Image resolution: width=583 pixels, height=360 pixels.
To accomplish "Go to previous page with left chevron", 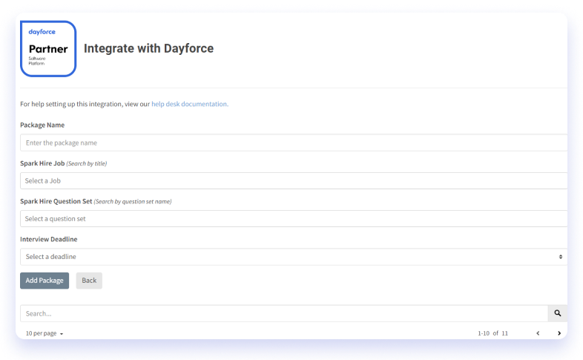I will pos(538,333).
